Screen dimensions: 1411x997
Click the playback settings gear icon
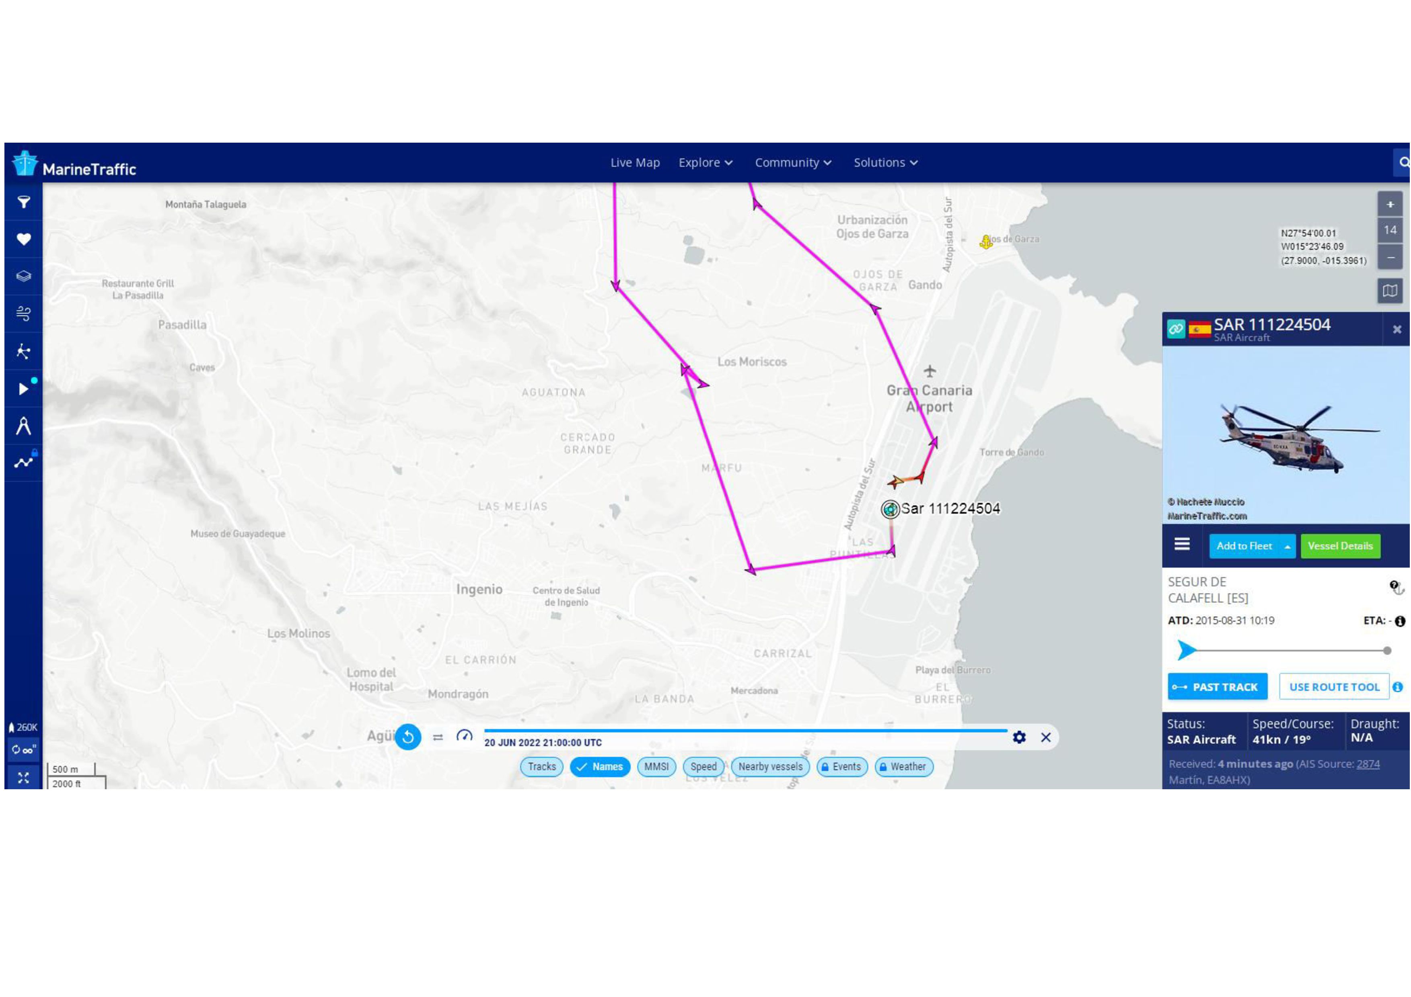1019,737
